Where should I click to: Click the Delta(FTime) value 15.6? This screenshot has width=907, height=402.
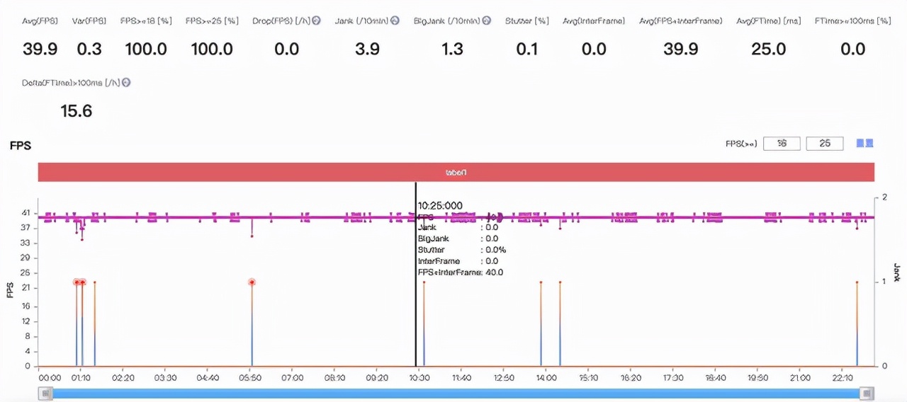pyautogui.click(x=77, y=111)
